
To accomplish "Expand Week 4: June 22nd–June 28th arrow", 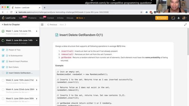I will coord(37,90).
